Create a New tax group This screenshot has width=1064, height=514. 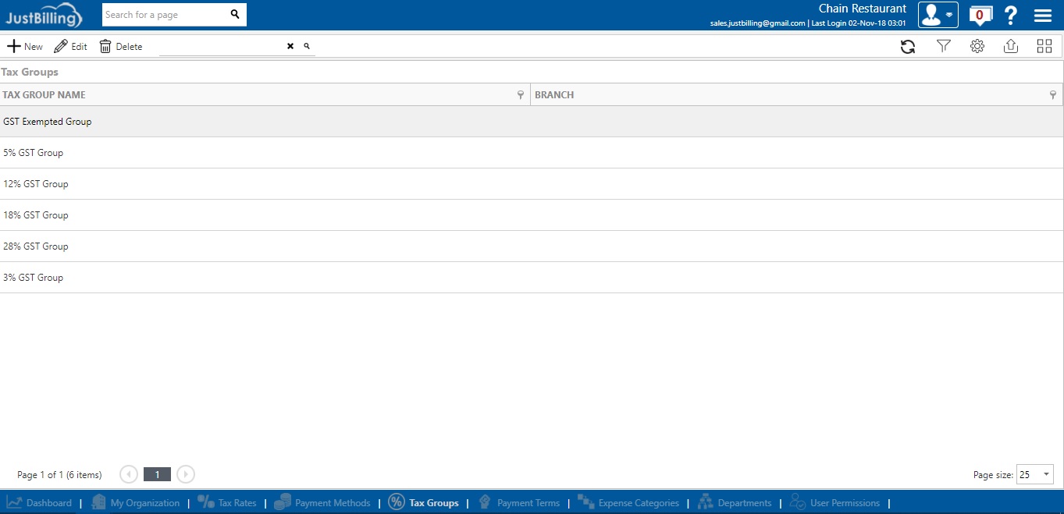click(x=25, y=47)
